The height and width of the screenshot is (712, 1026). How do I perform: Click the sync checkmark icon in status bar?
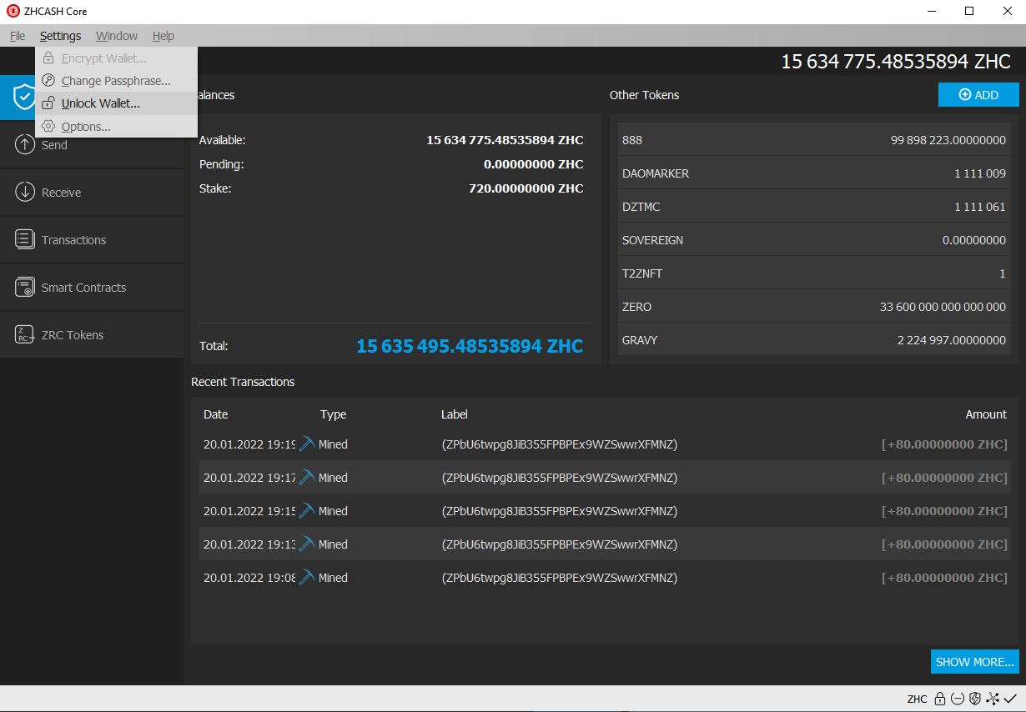point(1009,699)
